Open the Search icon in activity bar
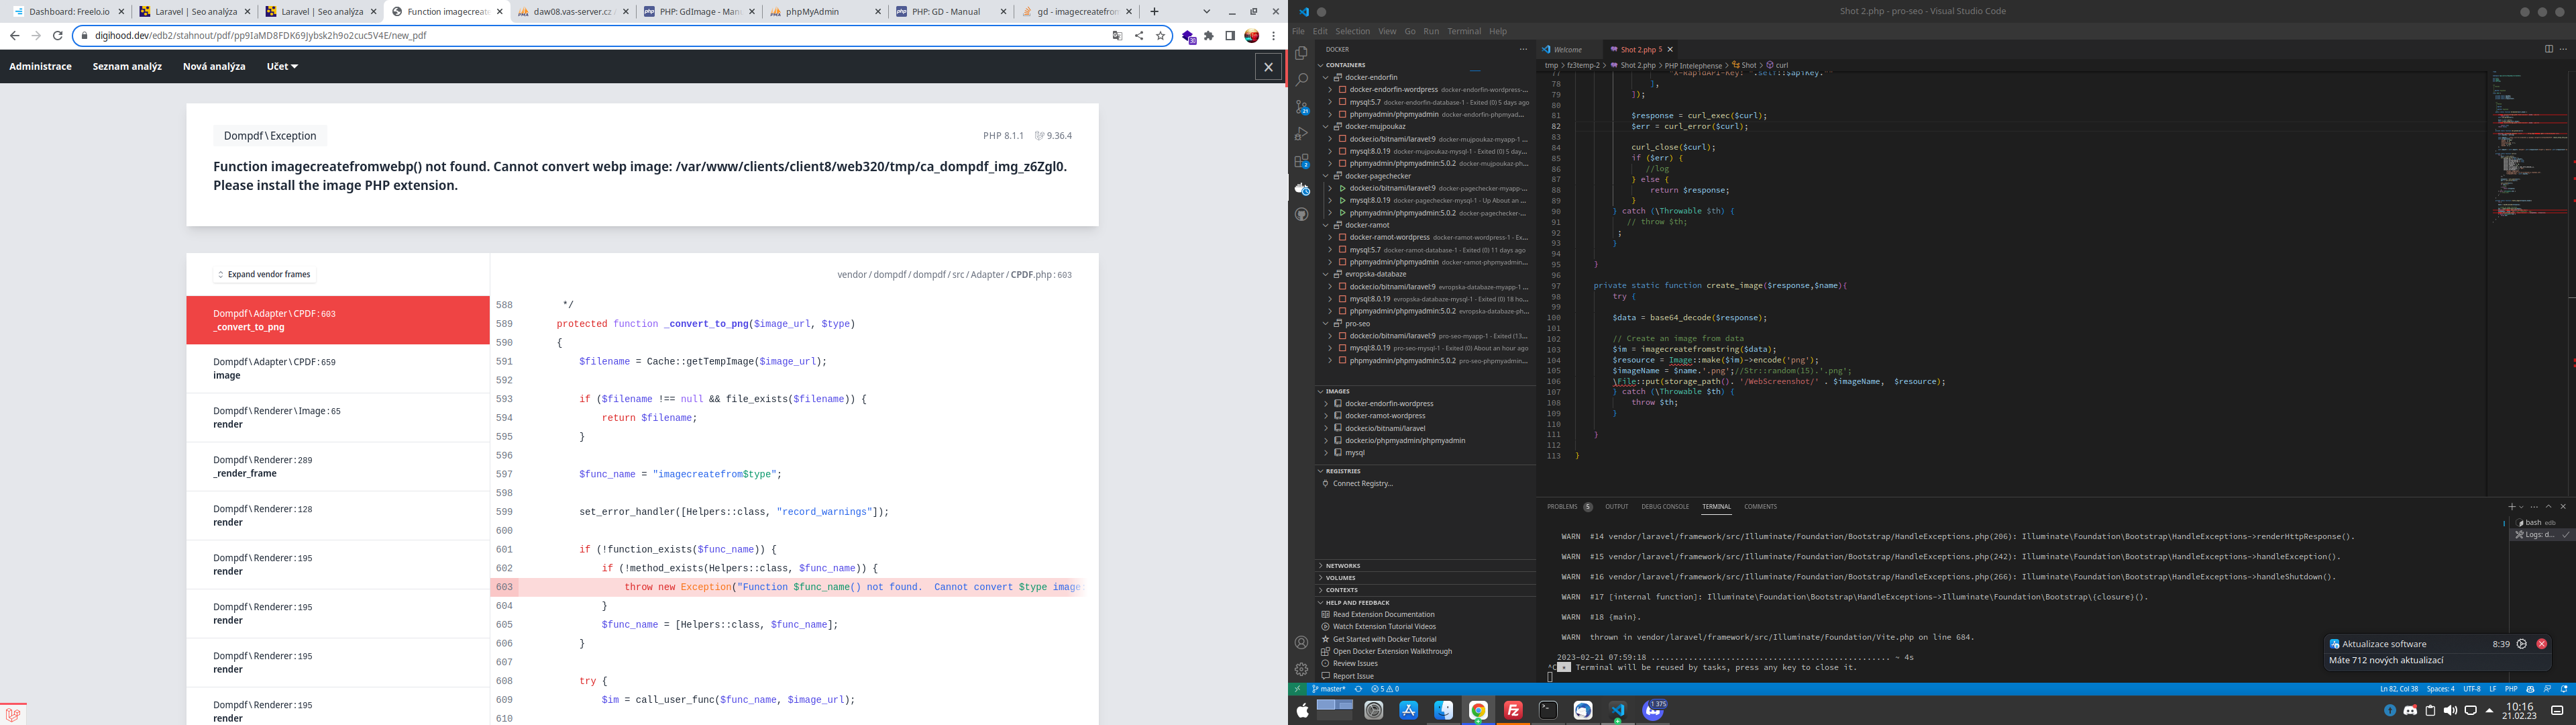Viewport: 2576px width, 725px height. [1301, 79]
